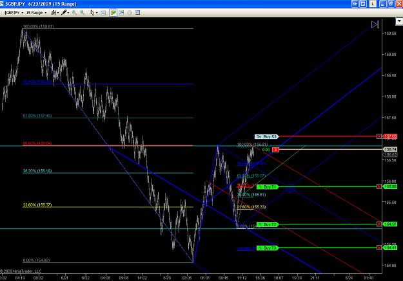Click the zoom in magnifier

click(74, 13)
